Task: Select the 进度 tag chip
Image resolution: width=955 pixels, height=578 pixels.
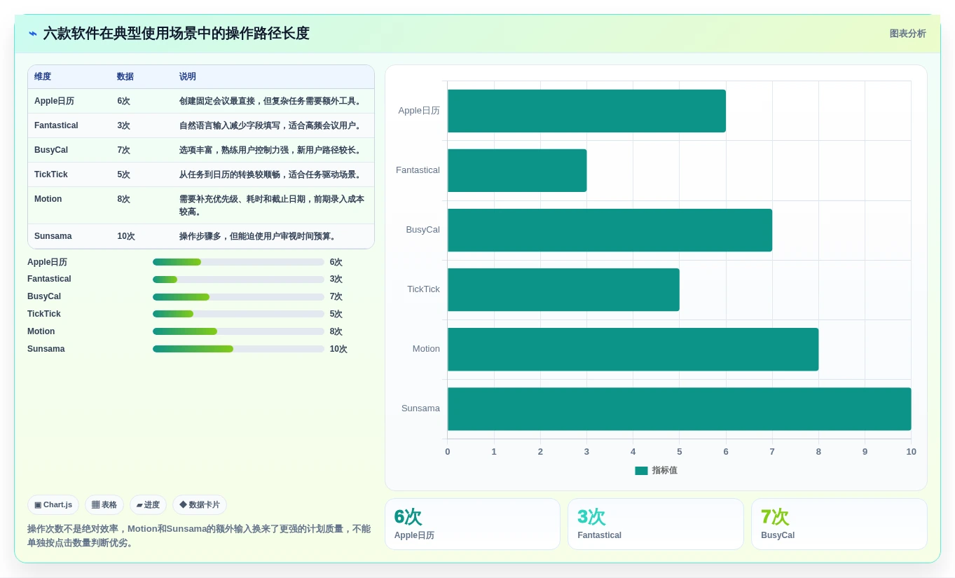Action: (148, 504)
